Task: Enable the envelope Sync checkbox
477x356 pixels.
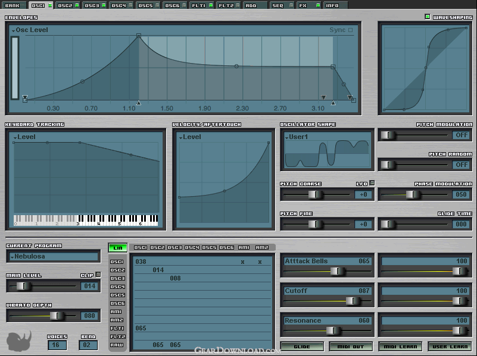Action: click(350, 30)
